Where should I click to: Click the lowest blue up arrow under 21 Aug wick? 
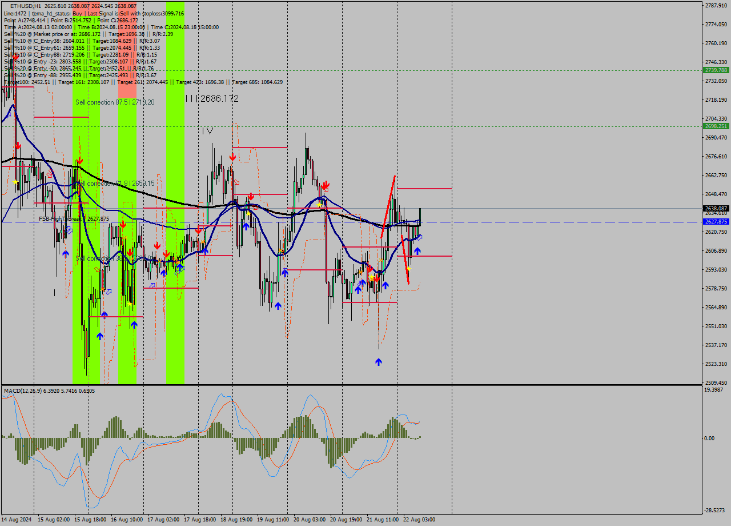[378, 362]
